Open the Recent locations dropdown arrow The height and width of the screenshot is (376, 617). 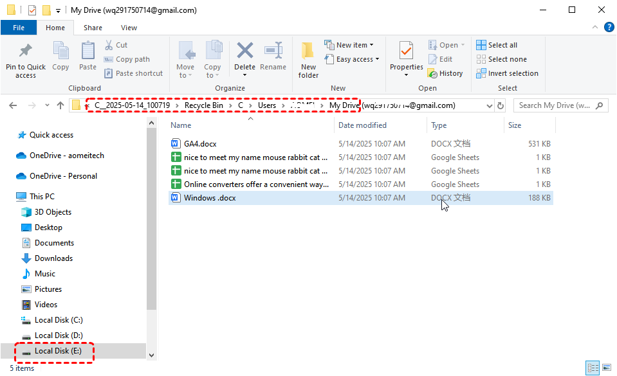coord(47,105)
